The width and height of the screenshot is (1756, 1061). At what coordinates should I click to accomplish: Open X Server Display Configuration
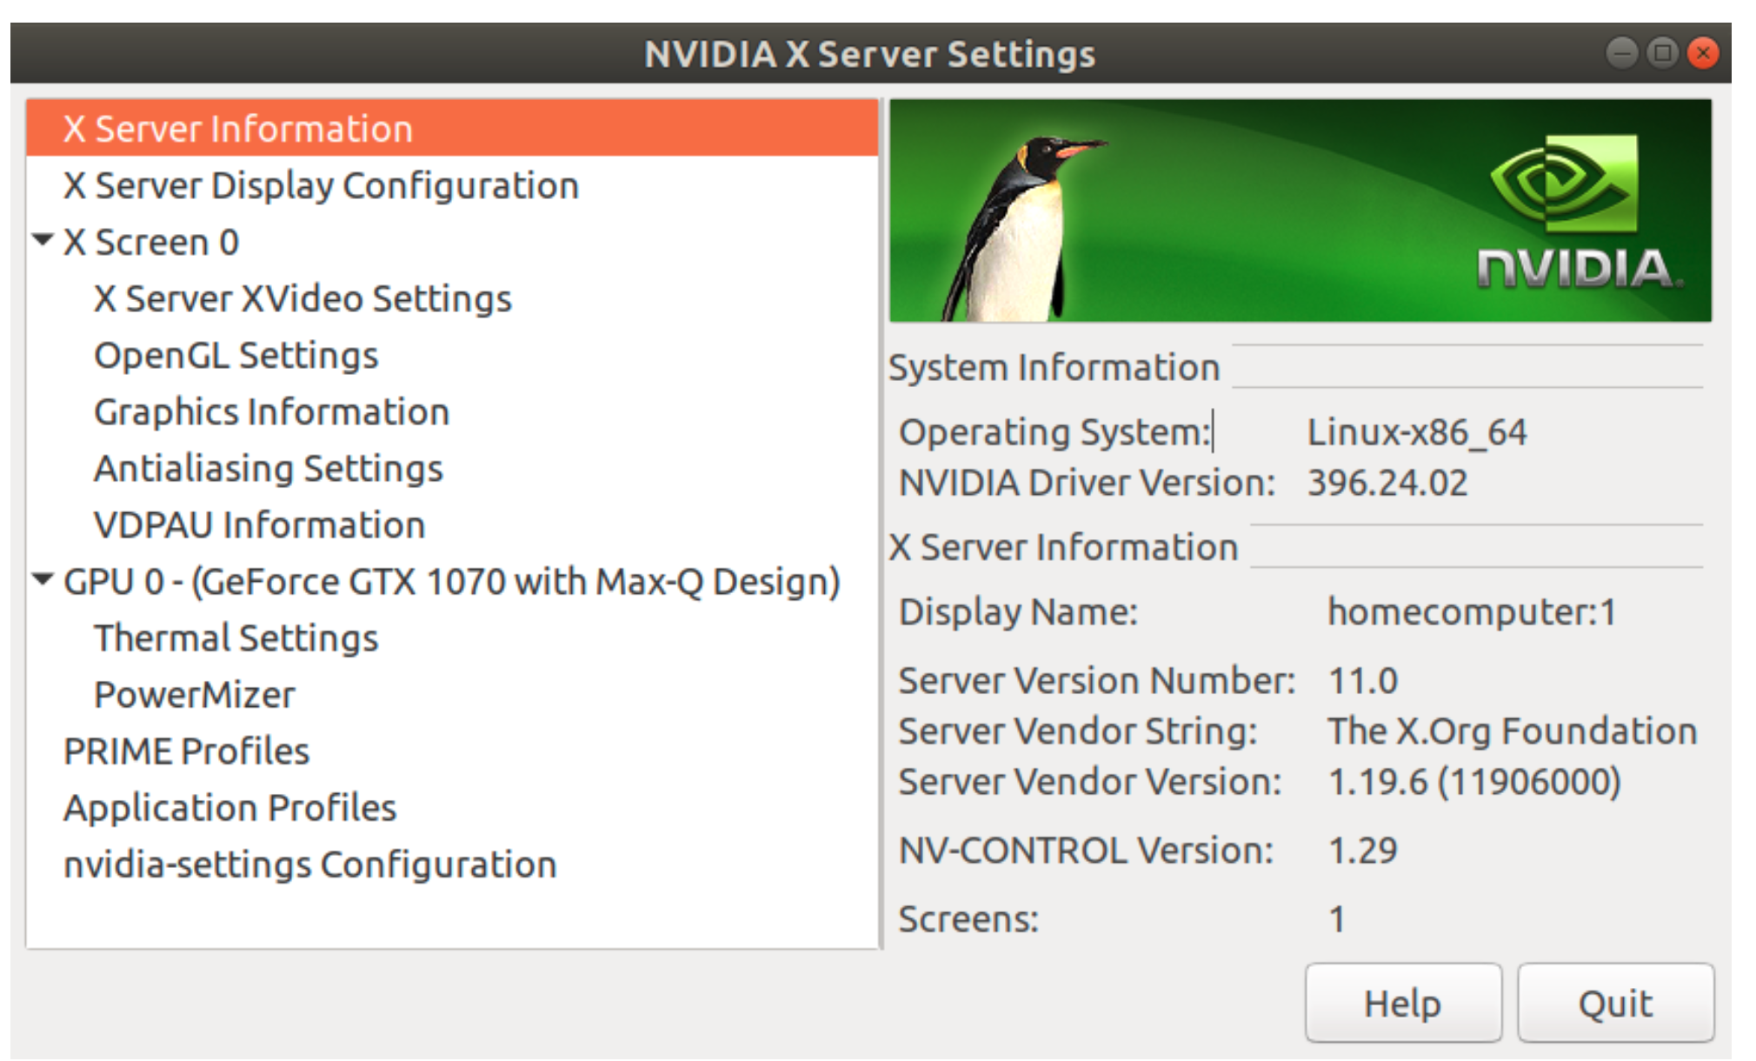[x=321, y=186]
